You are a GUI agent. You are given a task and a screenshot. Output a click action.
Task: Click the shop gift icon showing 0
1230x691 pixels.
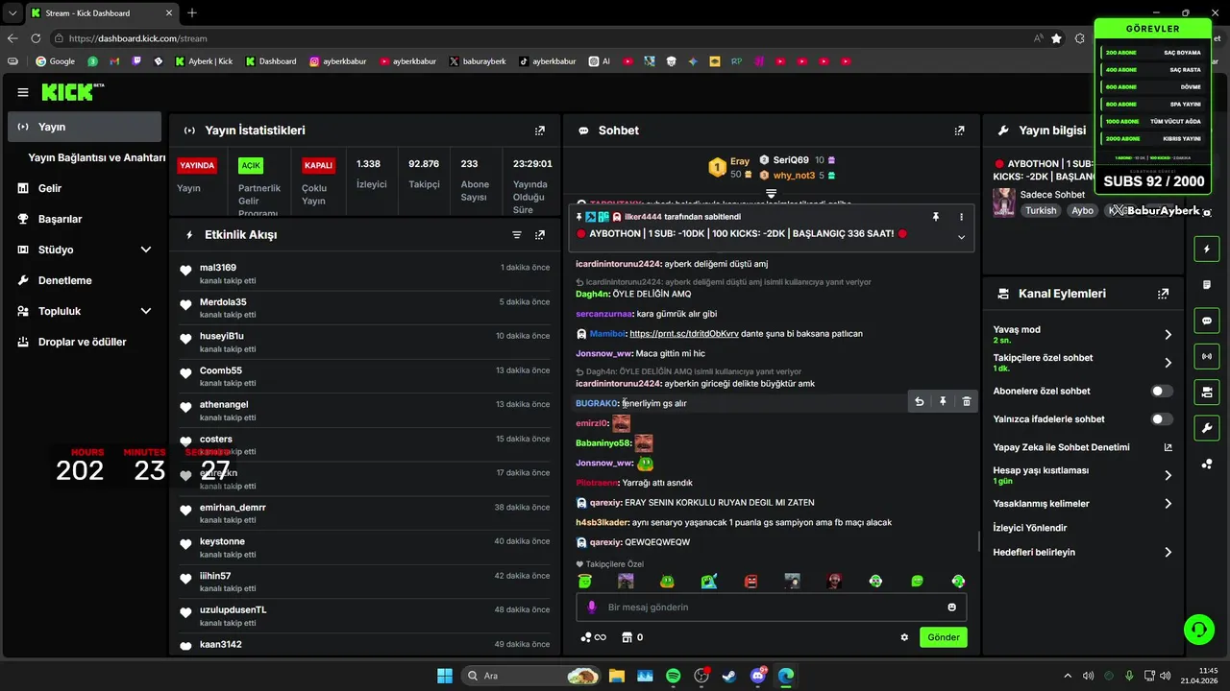coord(632,637)
